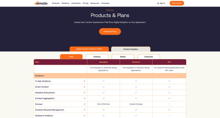This screenshot has height=118, width=220.
Task: Click the Surveys row label
Action: click(x=39, y=104)
